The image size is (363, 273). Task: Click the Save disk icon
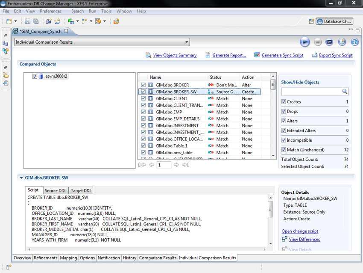coord(28,21)
